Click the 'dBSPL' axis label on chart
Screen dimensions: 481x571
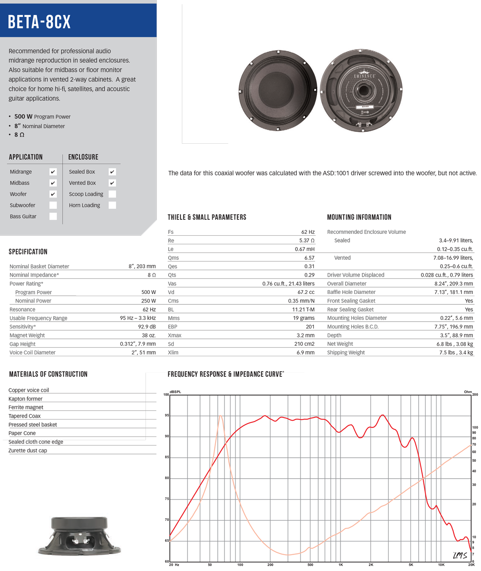(x=175, y=392)
